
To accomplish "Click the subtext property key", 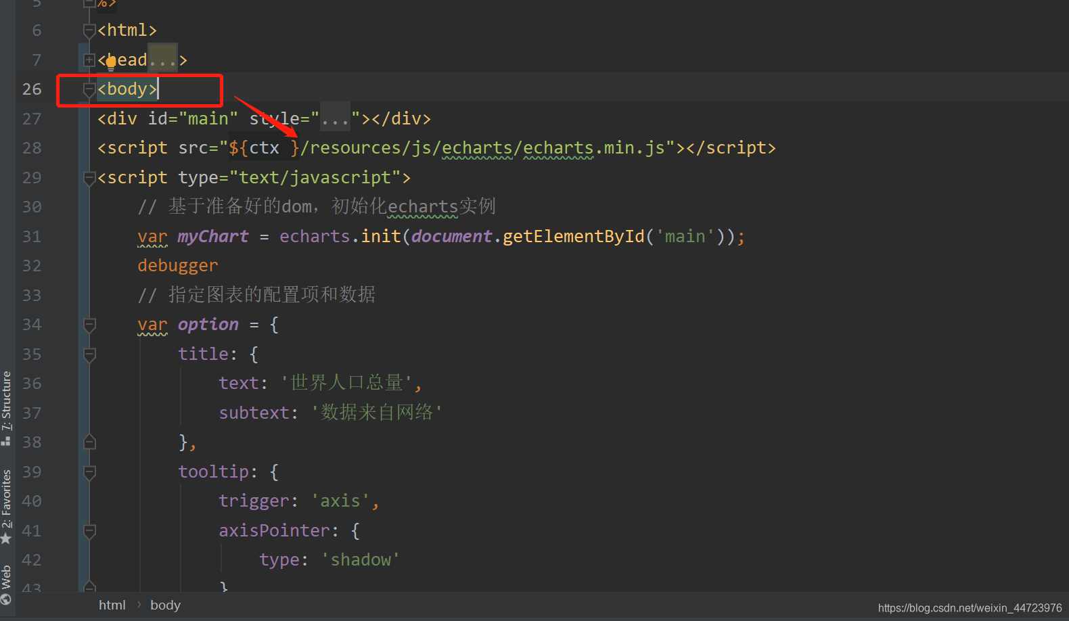I will tap(254, 413).
